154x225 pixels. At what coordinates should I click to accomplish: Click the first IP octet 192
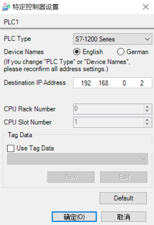point(86,83)
